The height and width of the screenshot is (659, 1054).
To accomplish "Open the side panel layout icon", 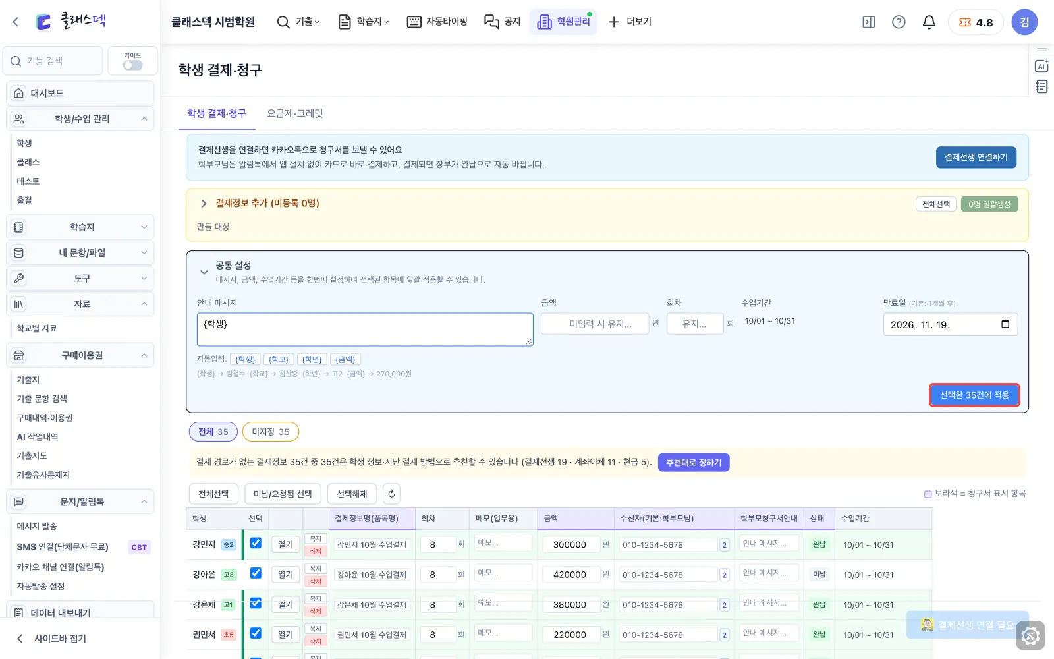I will (x=869, y=22).
